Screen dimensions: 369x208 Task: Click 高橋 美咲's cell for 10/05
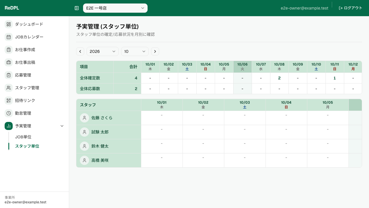(x=328, y=160)
